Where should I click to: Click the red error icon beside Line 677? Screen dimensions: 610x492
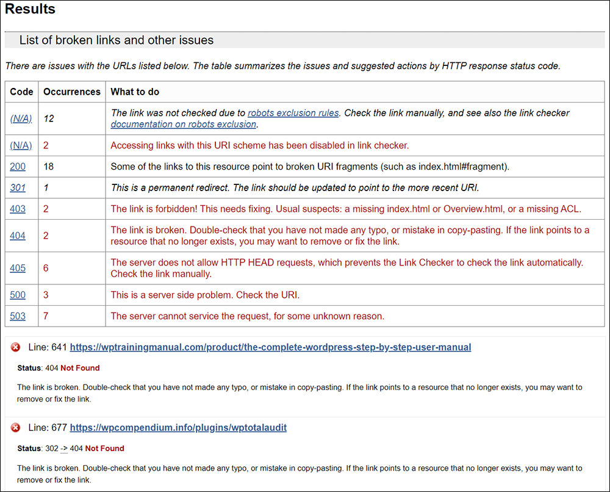point(15,427)
